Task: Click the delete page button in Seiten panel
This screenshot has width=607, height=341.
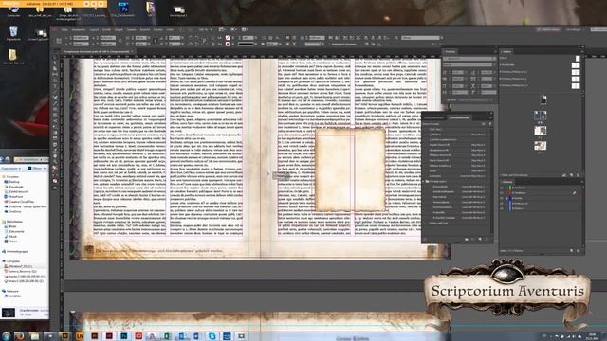Action: pyautogui.click(x=578, y=175)
